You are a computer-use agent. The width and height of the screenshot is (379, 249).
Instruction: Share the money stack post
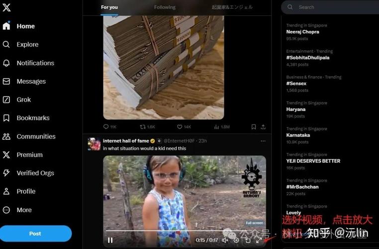tap(263, 127)
